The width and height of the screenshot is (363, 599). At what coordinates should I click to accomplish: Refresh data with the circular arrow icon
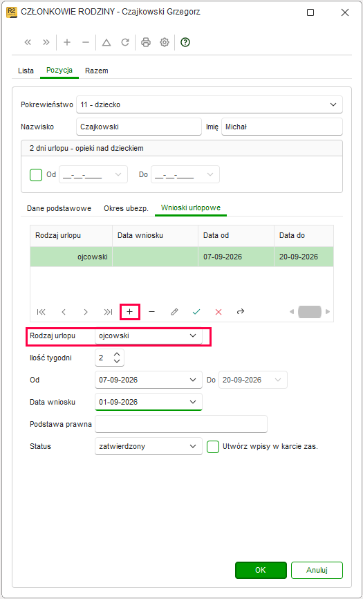click(x=125, y=42)
